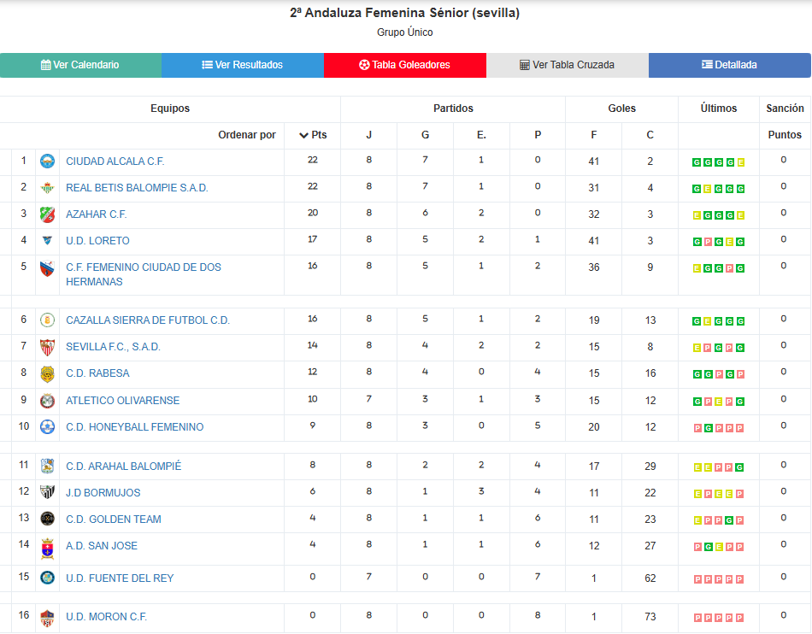Click the table icon in Detallada button
The width and height of the screenshot is (812, 634).
click(708, 65)
